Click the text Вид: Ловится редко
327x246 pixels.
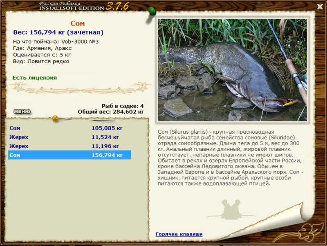(41, 61)
